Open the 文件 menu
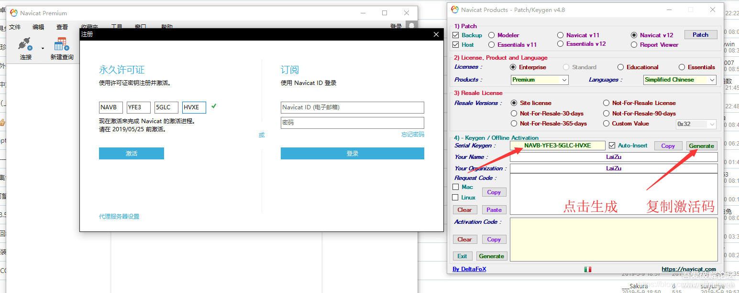Screen dimensions: 739x293 click(x=15, y=27)
